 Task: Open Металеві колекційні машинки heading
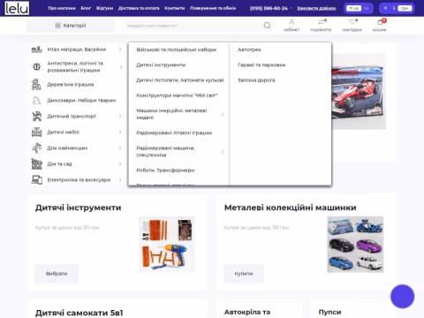point(291,208)
